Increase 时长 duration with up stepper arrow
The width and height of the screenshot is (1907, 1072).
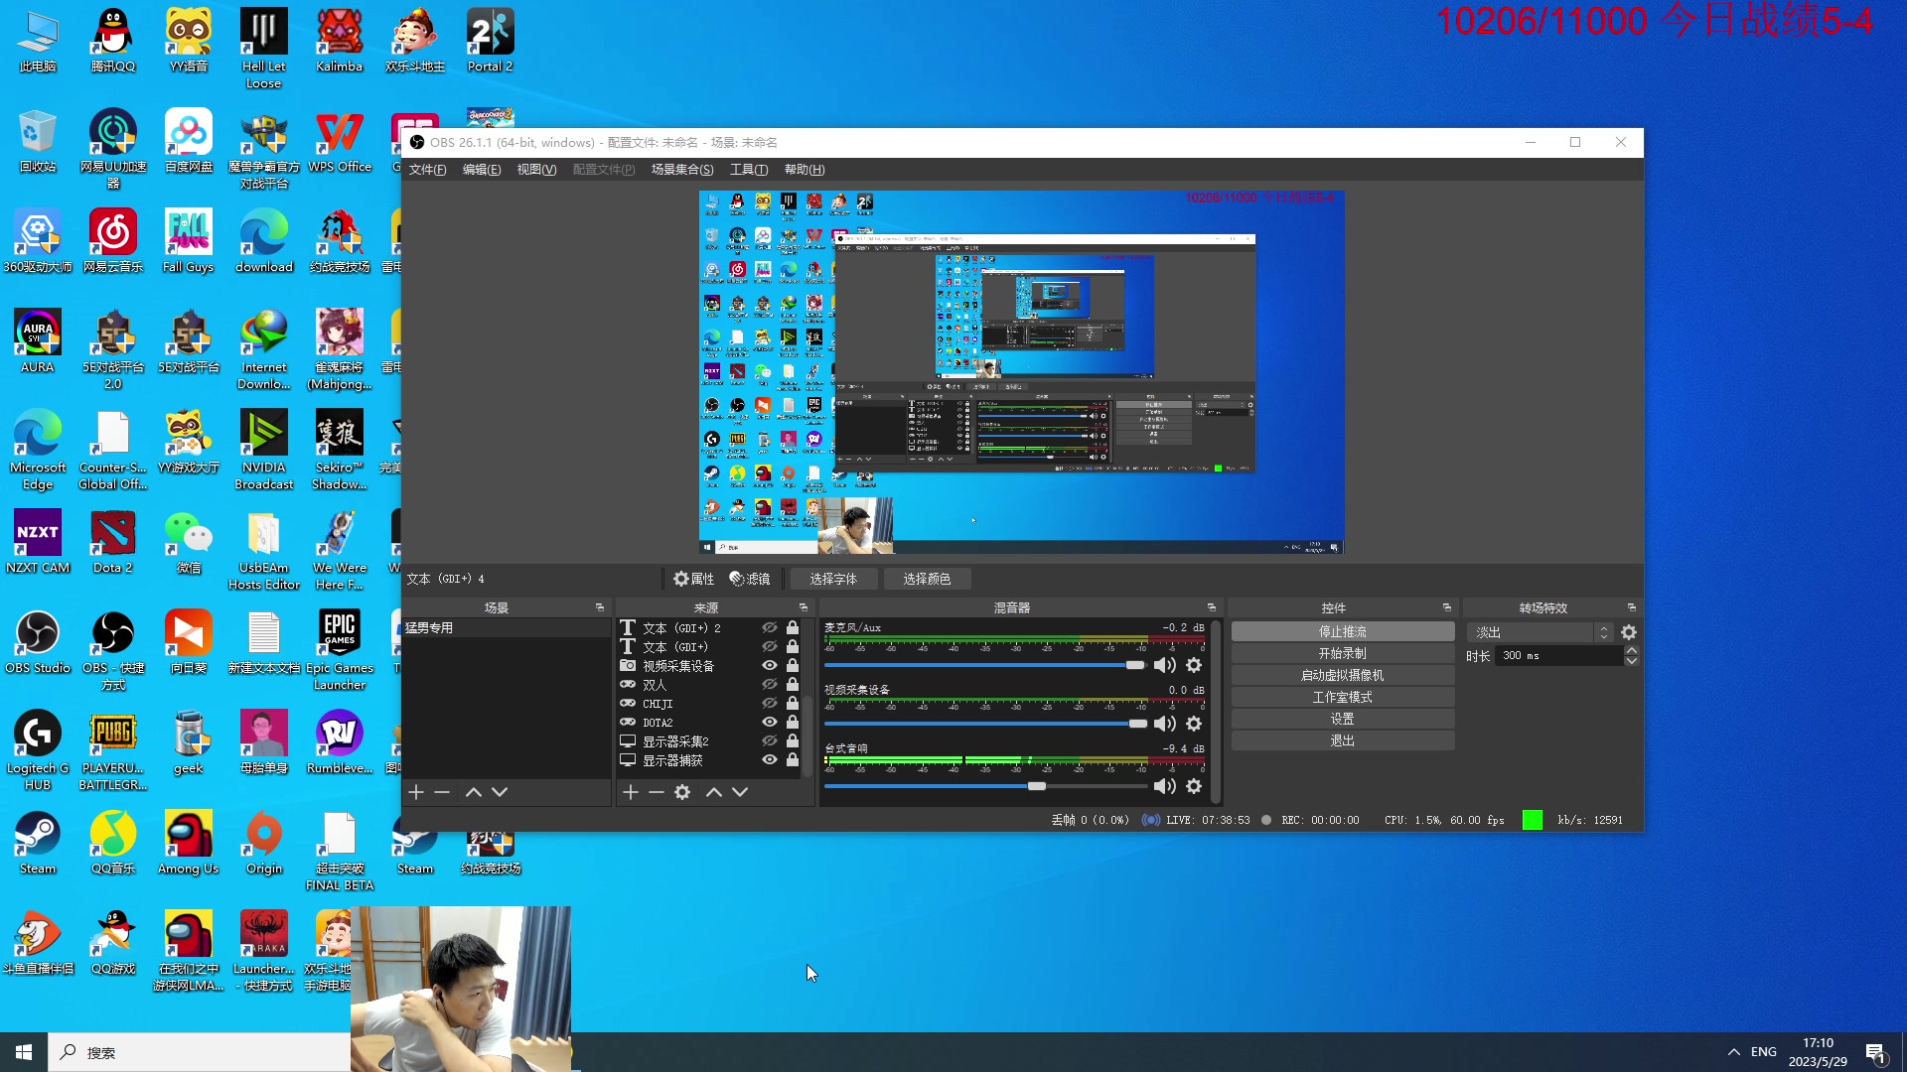(1632, 650)
